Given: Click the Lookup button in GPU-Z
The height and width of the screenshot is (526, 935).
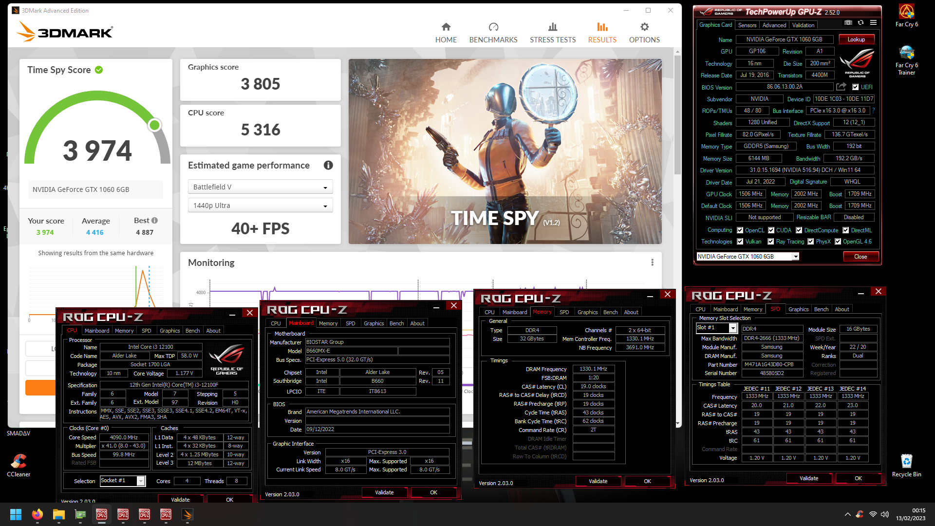Looking at the screenshot, I should tap(856, 39).
